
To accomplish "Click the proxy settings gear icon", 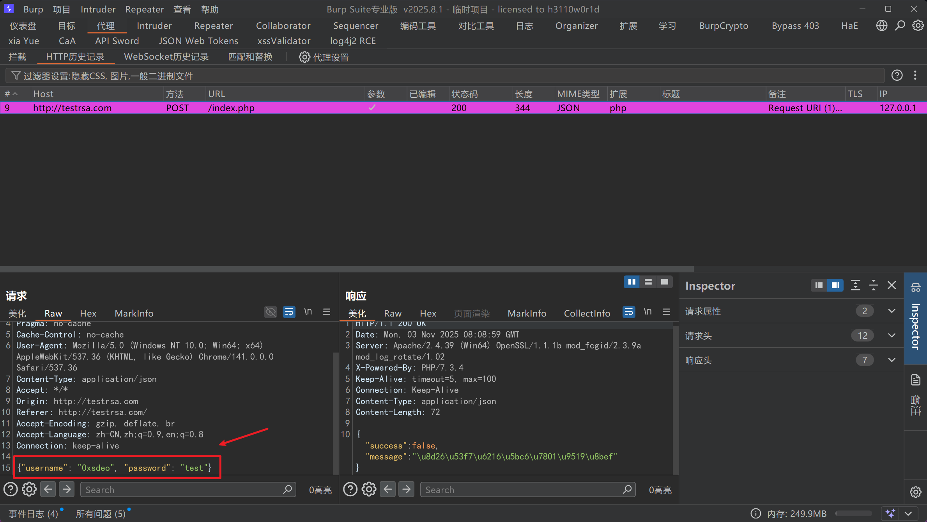I will [x=304, y=57].
